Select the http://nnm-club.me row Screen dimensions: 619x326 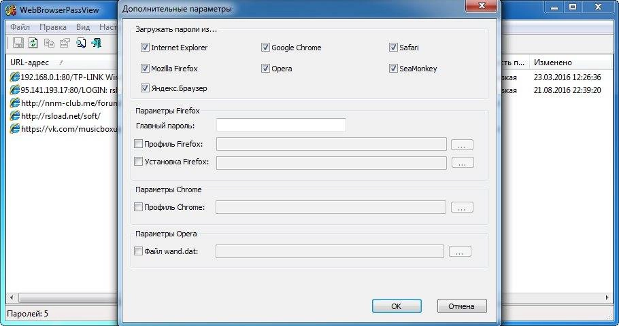click(x=63, y=103)
